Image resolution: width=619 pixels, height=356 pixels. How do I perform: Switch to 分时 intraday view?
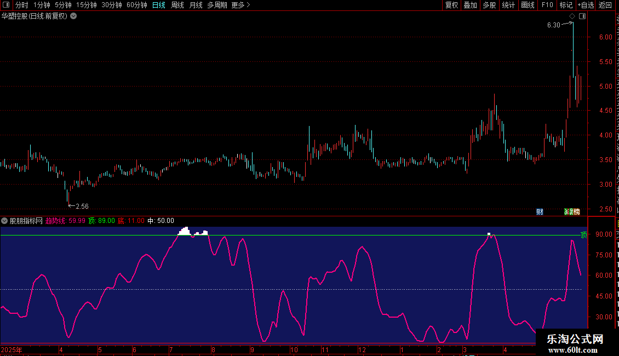[x=22, y=5]
